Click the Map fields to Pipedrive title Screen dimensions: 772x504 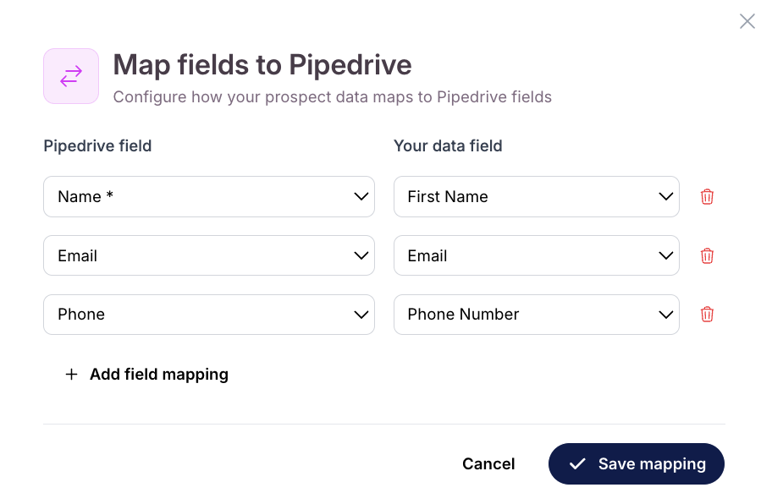click(262, 65)
